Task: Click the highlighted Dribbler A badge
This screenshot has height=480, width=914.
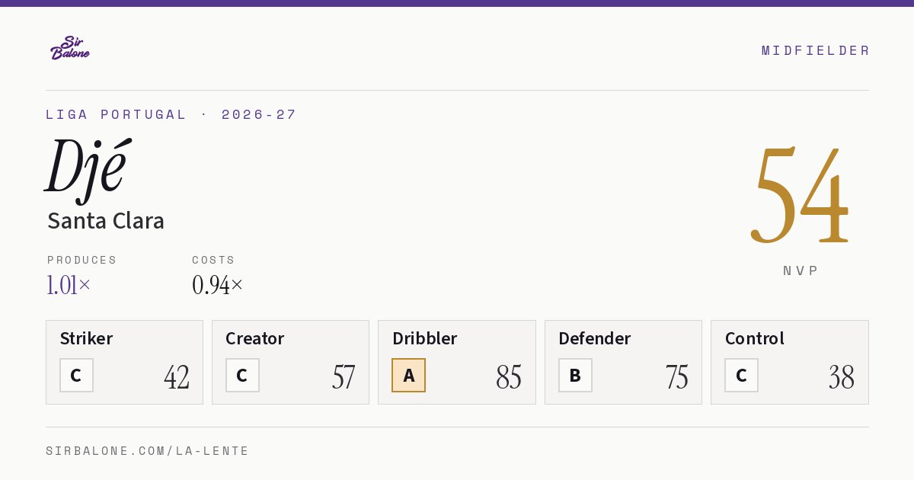Action: (408, 376)
